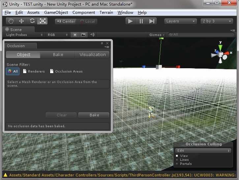The image size is (239, 180).
Task: Toggle the View checkbox in Occlusion Culling
Action: pos(177,156)
